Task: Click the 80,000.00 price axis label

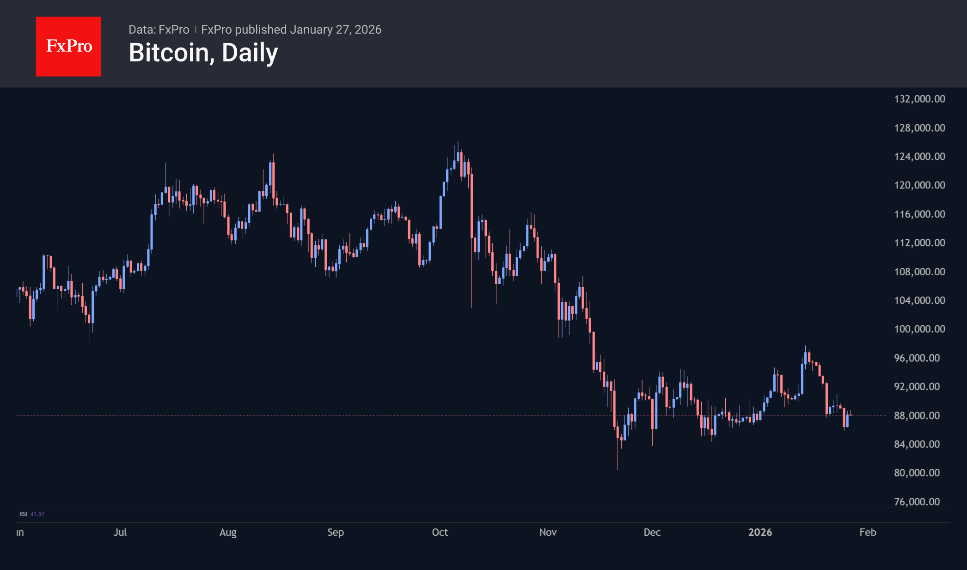Action: (917, 473)
